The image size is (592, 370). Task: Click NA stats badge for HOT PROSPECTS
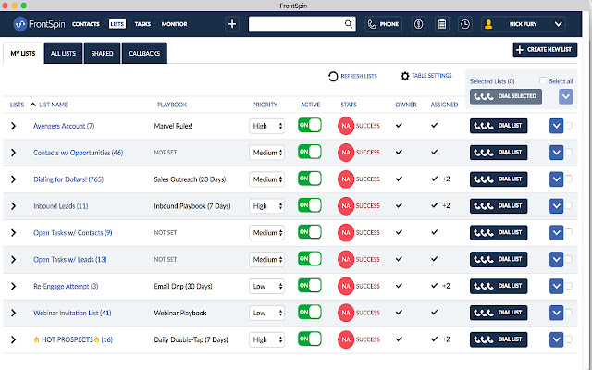pos(346,339)
